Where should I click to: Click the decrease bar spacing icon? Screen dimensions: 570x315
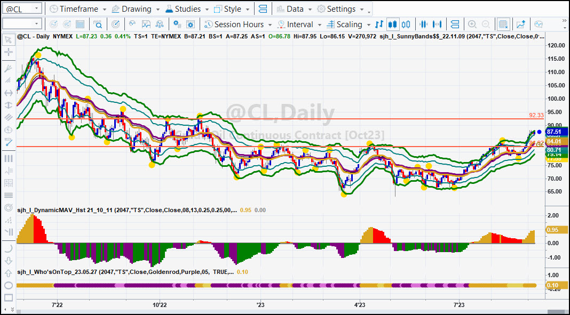click(424, 25)
